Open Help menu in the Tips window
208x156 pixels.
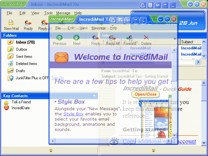click(113, 28)
